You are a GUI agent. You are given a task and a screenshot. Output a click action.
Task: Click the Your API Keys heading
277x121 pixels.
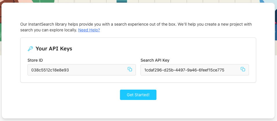pyautogui.click(x=54, y=49)
